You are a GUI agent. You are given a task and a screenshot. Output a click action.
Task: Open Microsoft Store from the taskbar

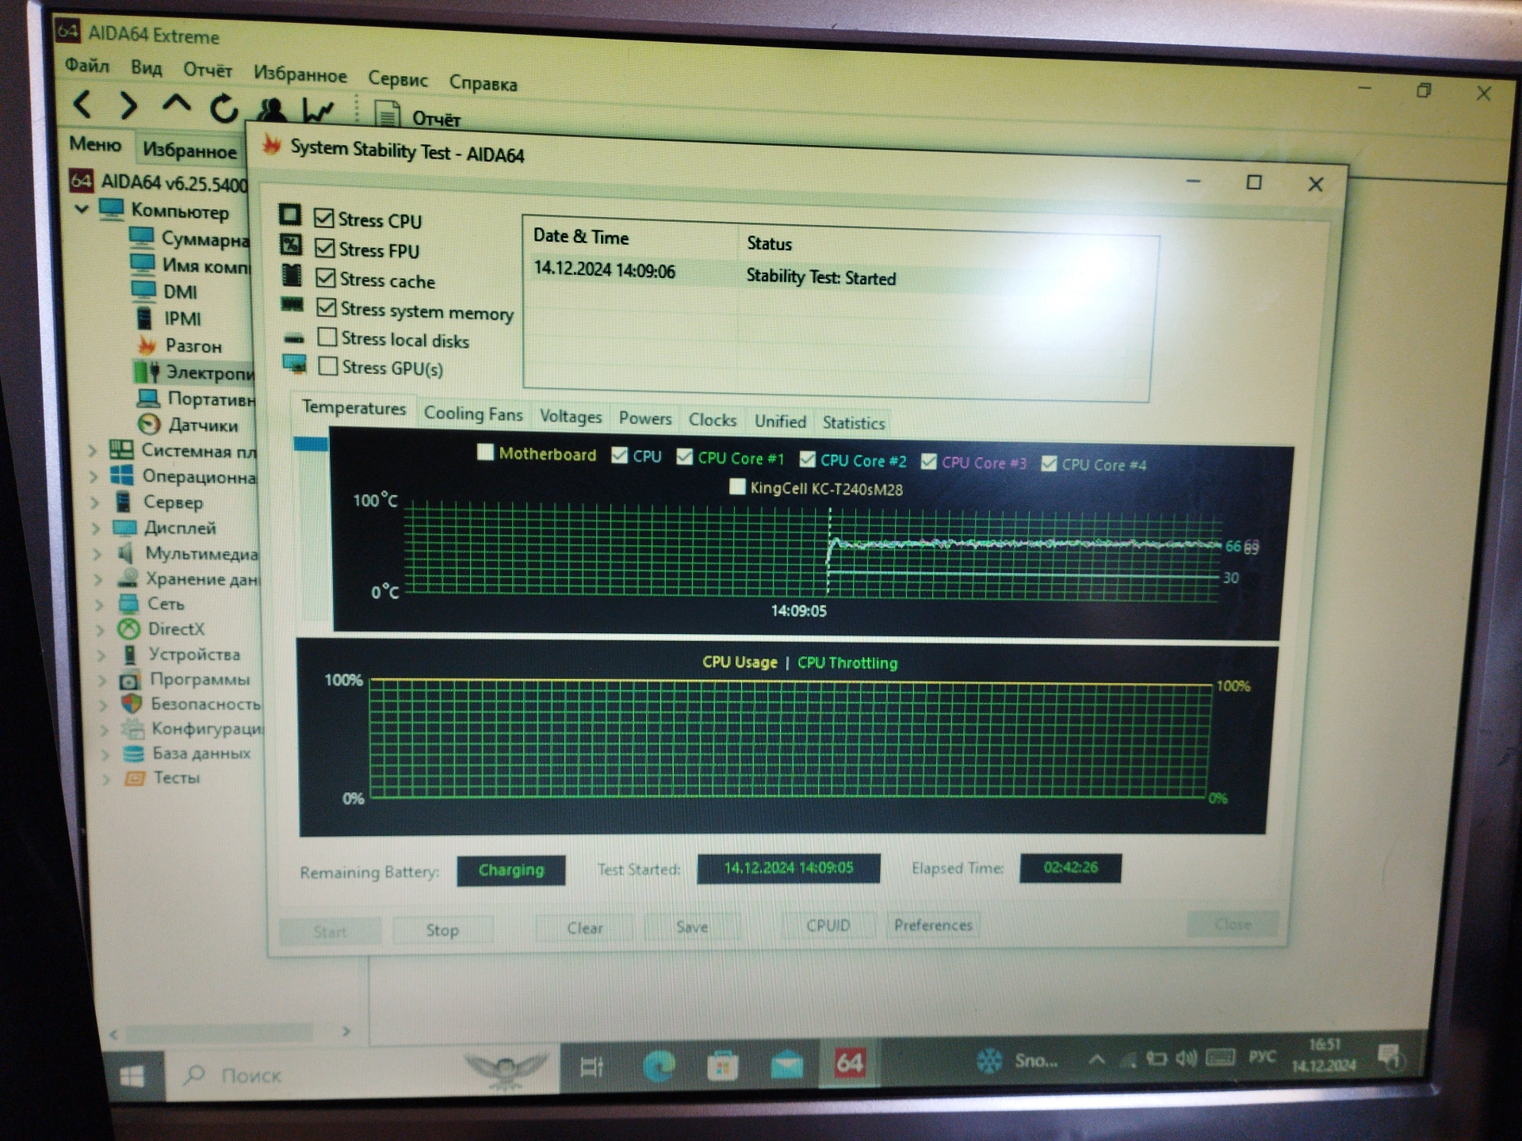pos(722,1066)
